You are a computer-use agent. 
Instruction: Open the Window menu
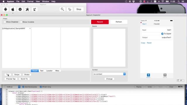tap(46, 1)
